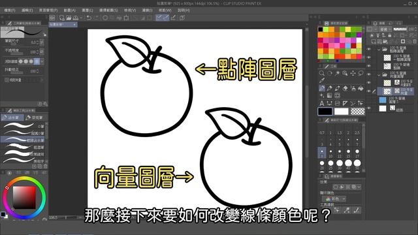Choose brush size 10 preset
Viewport: 418px width, 235px height.
click(x=330, y=153)
